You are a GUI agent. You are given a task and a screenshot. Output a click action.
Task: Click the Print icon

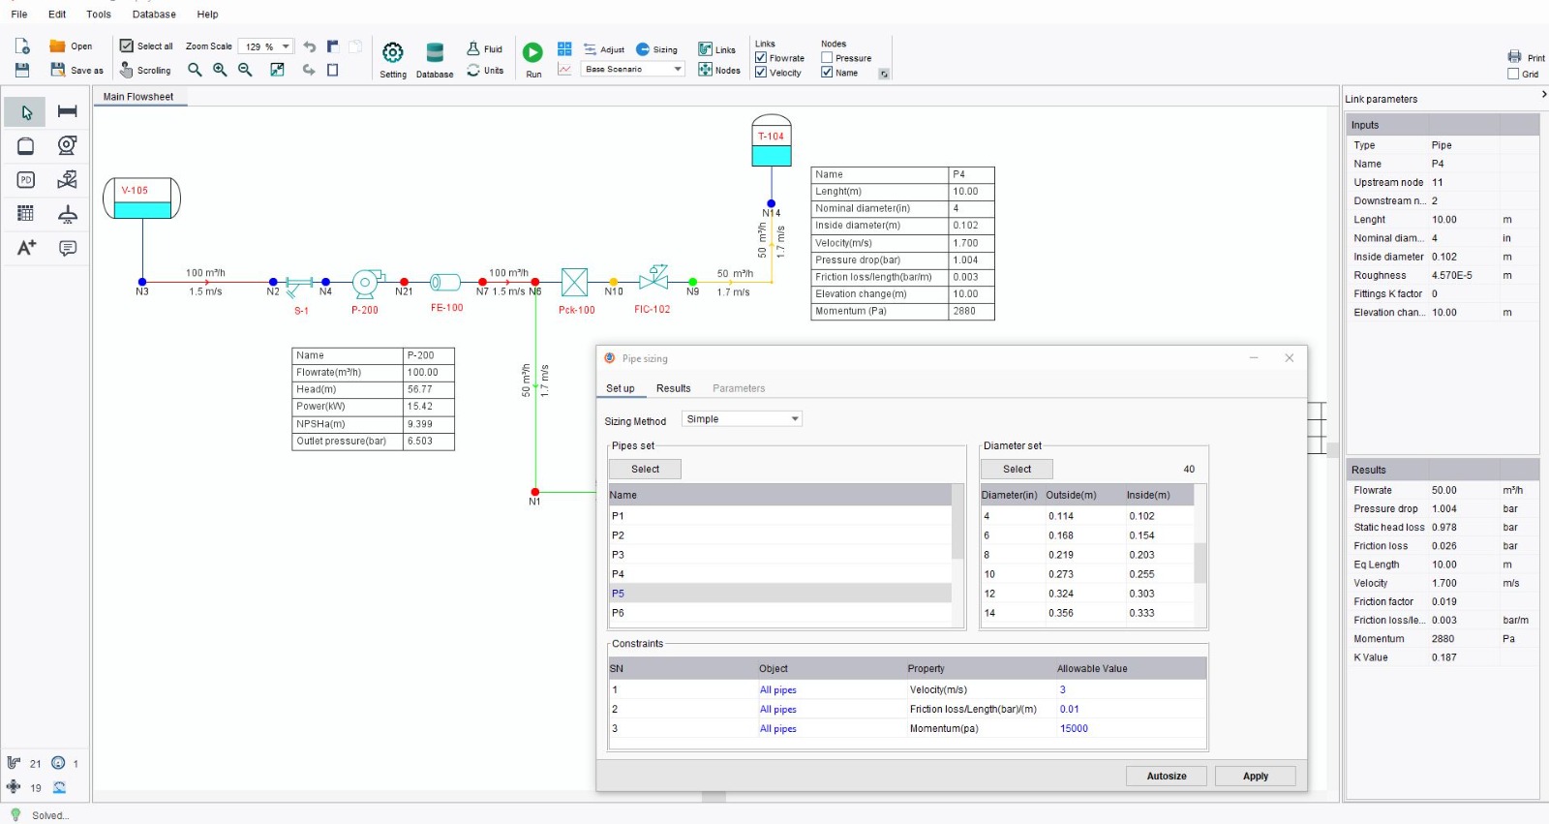[x=1514, y=57]
